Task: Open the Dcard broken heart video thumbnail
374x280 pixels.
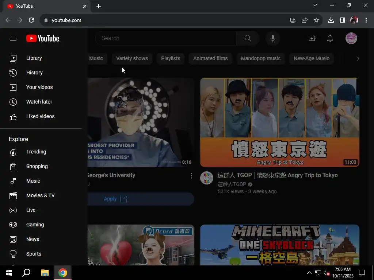Action: click(141, 245)
